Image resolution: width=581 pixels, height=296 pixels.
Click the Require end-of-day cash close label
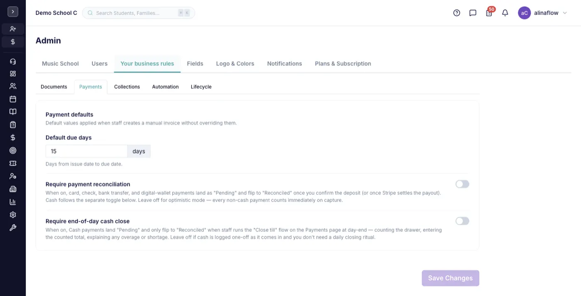[x=88, y=221]
